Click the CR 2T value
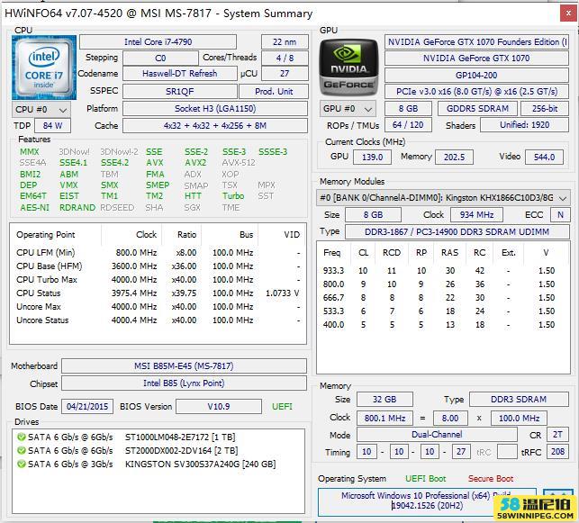Image resolution: width=579 pixels, height=523 pixels. pyautogui.click(x=557, y=435)
